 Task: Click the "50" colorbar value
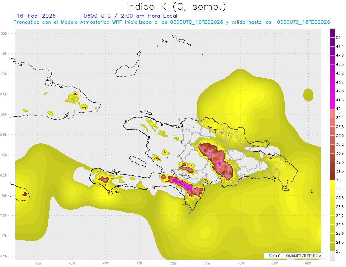tap(339, 38)
